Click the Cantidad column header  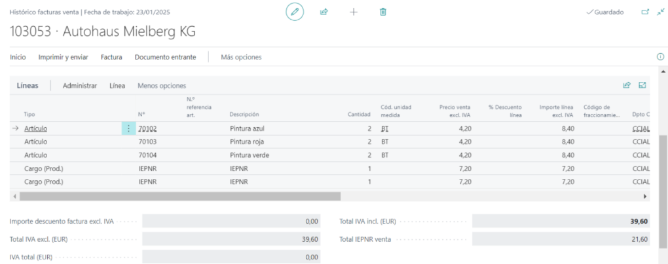360,115
